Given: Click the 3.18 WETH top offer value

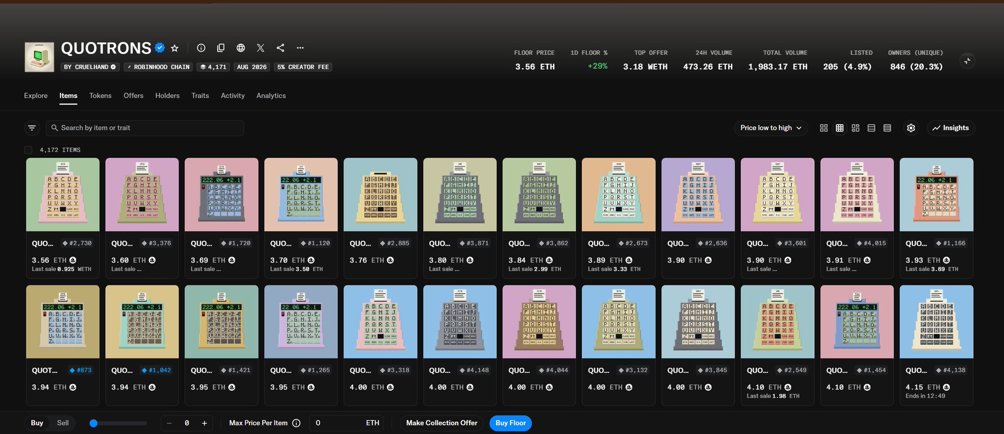Looking at the screenshot, I should 645,67.
